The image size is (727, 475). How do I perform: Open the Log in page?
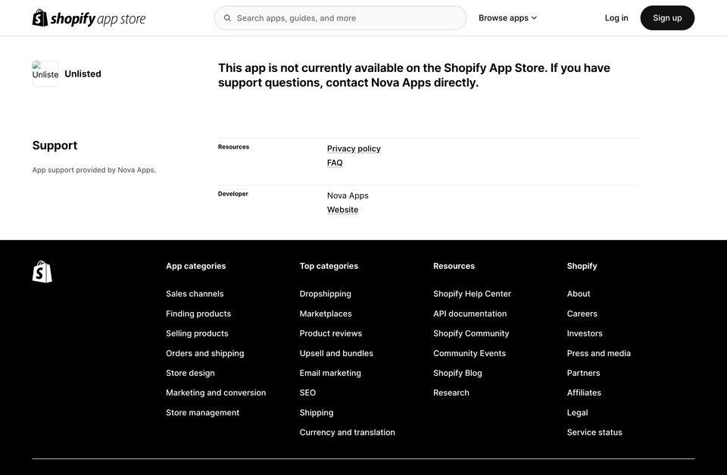[616, 18]
